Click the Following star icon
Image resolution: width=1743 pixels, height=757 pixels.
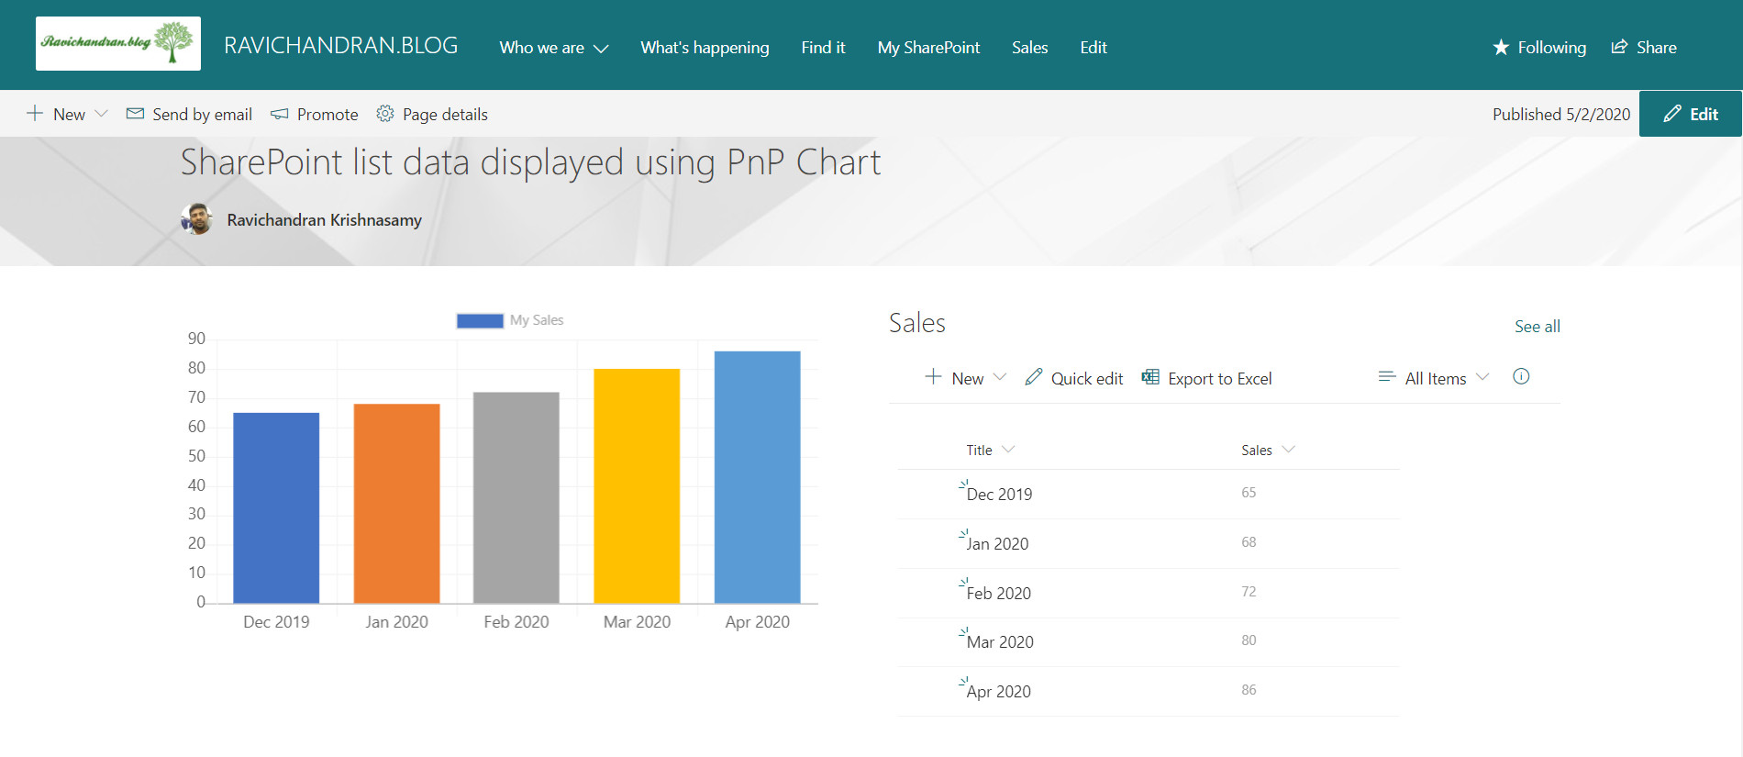point(1501,48)
